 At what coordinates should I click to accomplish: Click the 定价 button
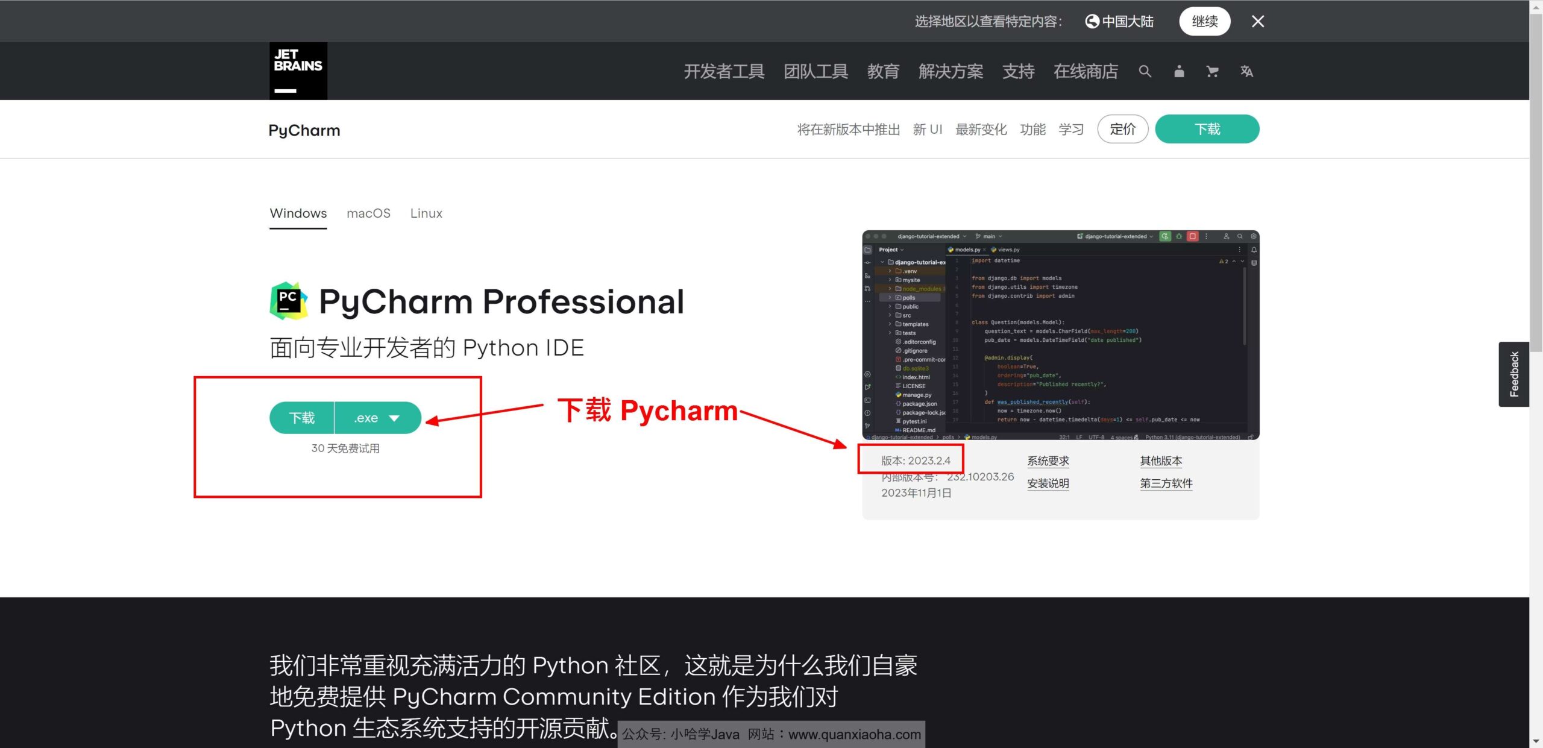pyautogui.click(x=1122, y=129)
